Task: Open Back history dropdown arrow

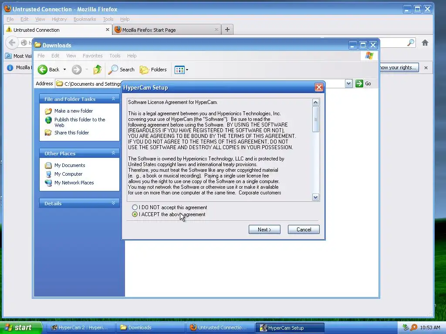Action: click(64, 70)
